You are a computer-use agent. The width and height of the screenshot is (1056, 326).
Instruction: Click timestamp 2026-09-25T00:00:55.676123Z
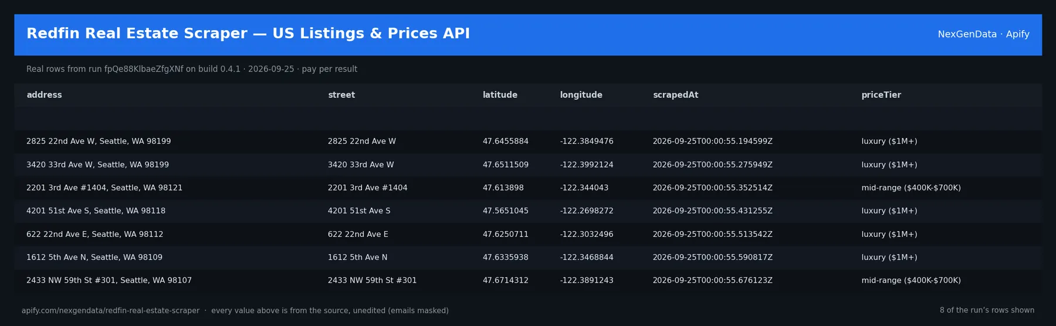713,280
